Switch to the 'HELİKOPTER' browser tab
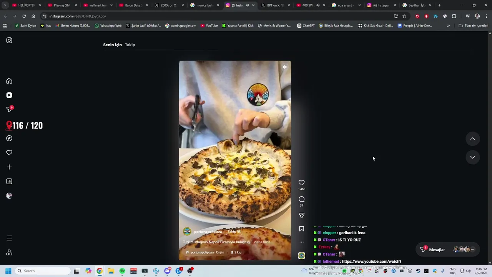Viewport: 492px width, 277px height. [x=27, y=5]
